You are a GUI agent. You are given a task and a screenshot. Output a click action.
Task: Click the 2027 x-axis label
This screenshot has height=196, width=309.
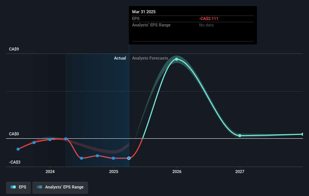pyautogui.click(x=240, y=171)
